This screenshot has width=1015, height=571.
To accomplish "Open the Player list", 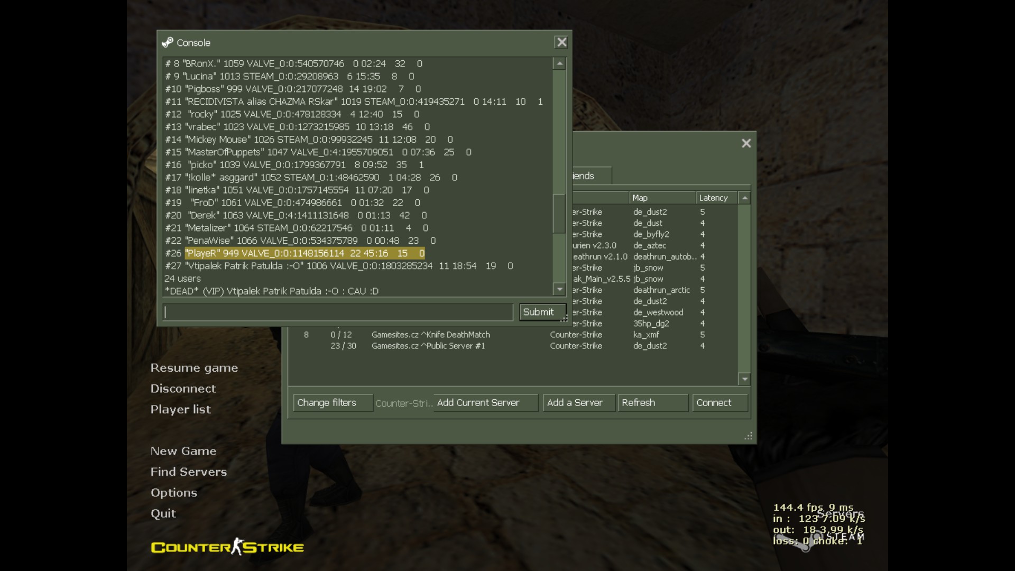I will pyautogui.click(x=180, y=409).
